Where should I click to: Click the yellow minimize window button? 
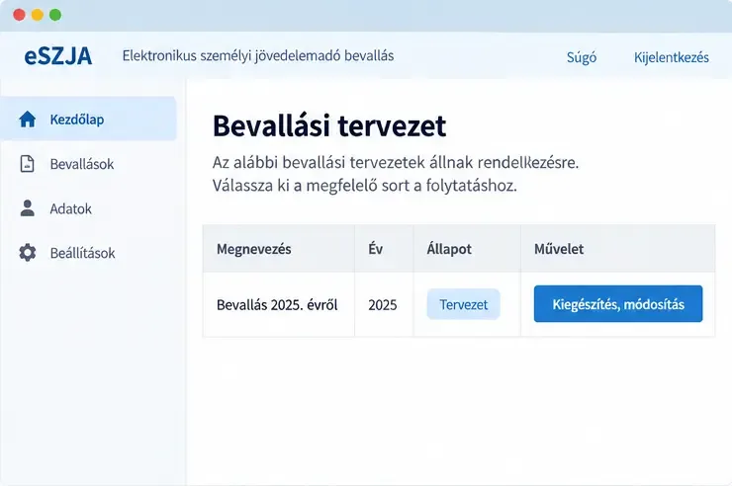38,15
